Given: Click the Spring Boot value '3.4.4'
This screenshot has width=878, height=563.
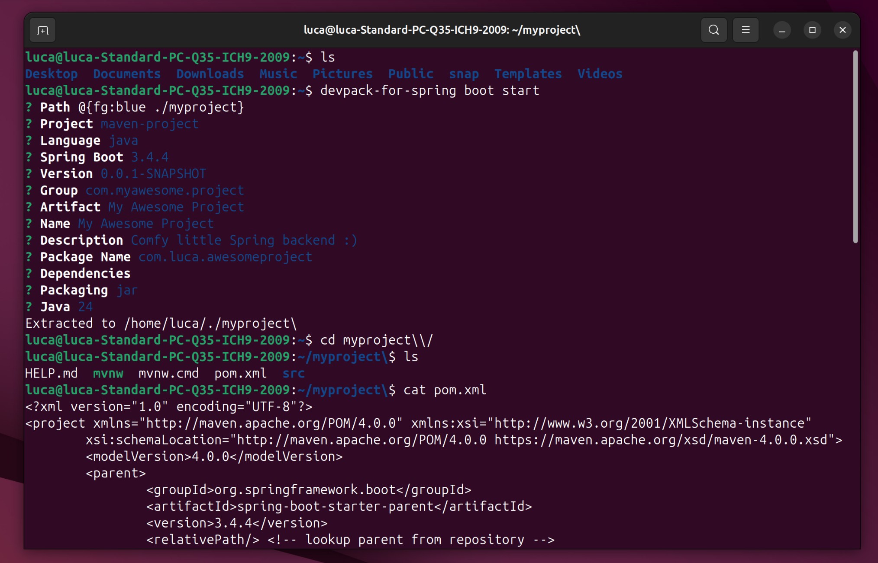Looking at the screenshot, I should (150, 157).
